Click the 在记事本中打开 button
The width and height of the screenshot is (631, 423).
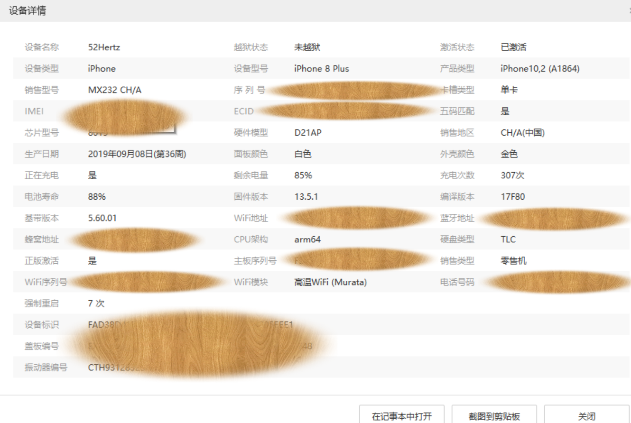pos(401,416)
